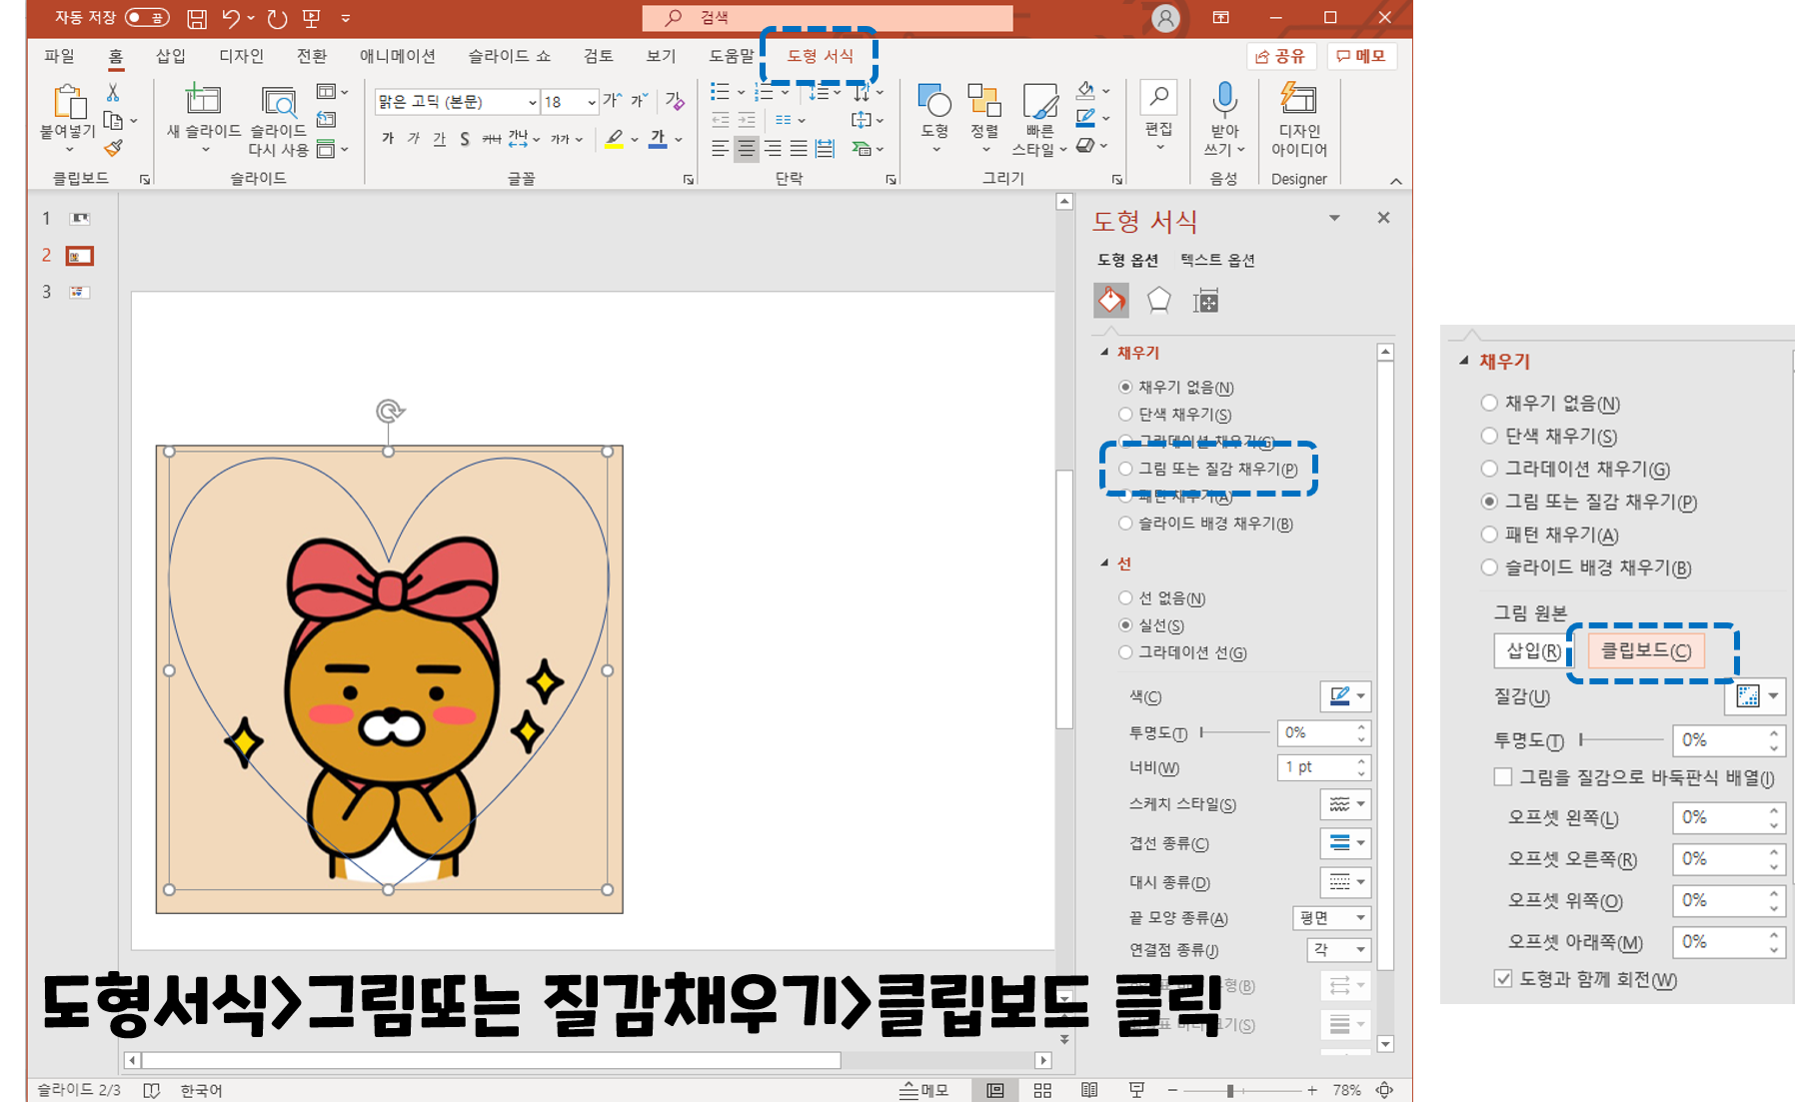Click the 메모 comments button
This screenshot has width=1795, height=1102.
click(1362, 56)
